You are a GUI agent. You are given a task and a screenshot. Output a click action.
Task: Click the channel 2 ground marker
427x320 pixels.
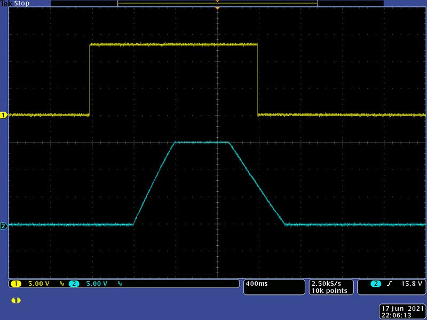pos(4,226)
